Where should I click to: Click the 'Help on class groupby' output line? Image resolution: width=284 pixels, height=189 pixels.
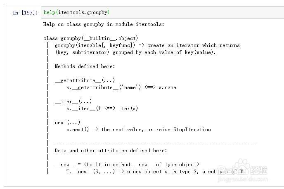[x=104, y=24]
